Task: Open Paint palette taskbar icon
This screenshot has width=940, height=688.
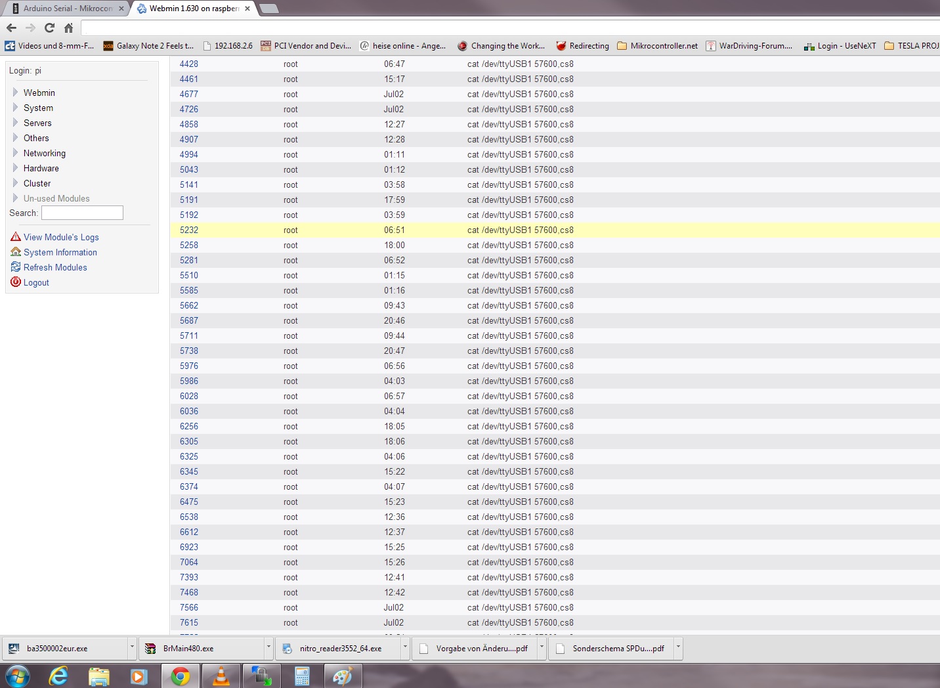Action: click(x=343, y=676)
